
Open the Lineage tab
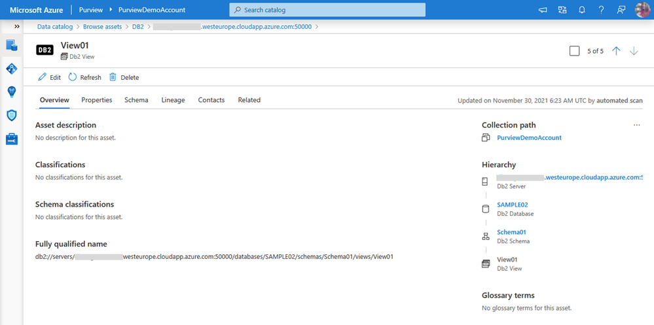click(173, 100)
